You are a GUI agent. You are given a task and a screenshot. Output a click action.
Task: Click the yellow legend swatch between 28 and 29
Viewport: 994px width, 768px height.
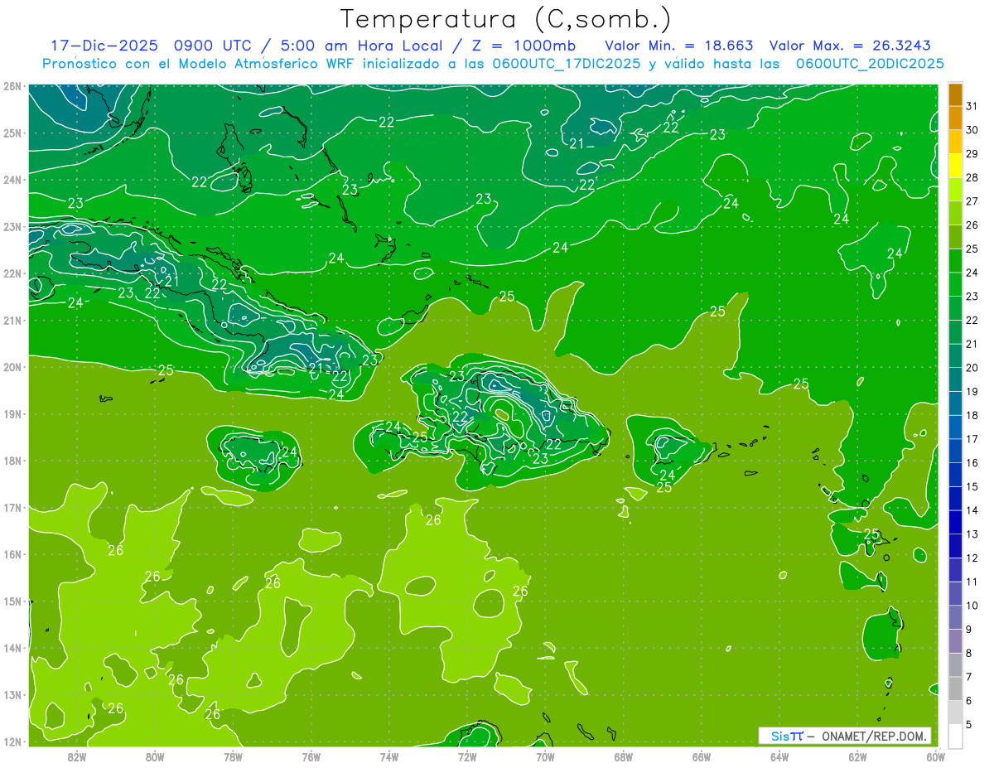[956, 166]
